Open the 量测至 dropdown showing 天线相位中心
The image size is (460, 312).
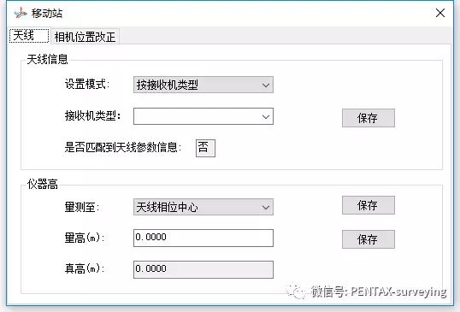[203, 207]
